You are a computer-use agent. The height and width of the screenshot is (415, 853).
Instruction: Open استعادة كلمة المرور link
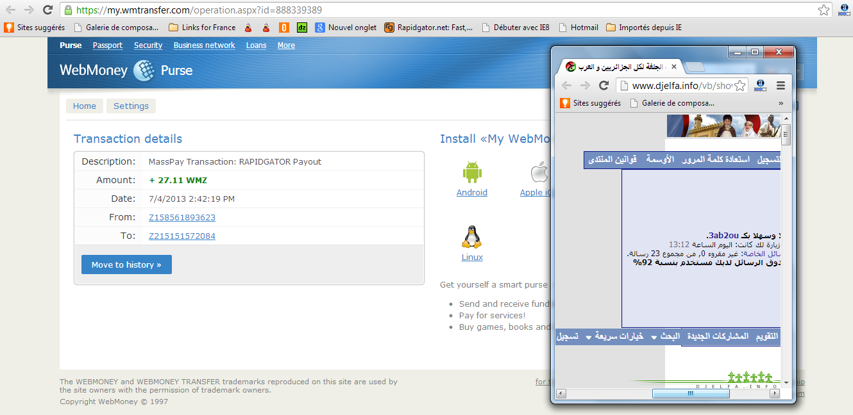716,159
